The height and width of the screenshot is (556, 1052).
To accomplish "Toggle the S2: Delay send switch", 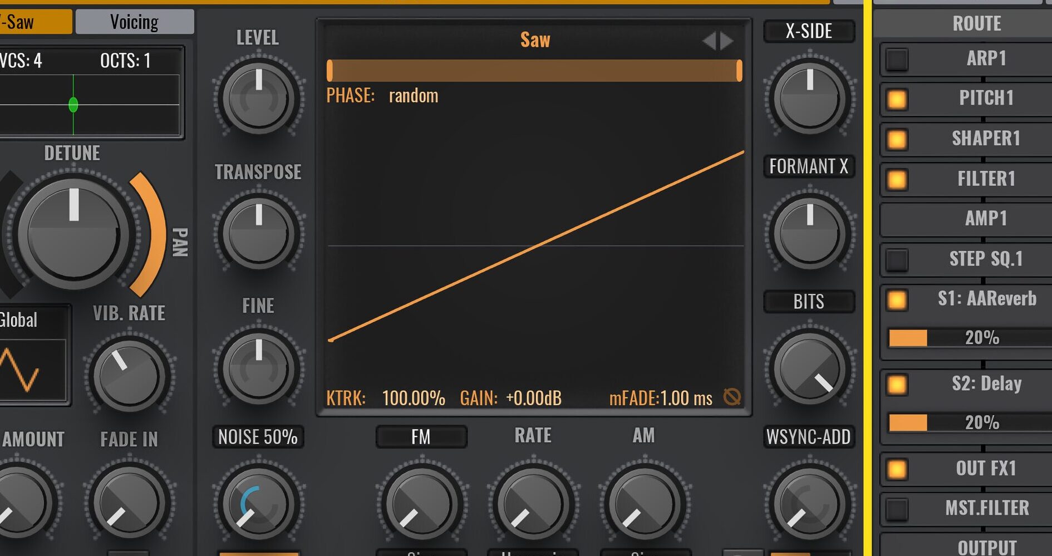I will coord(897,384).
